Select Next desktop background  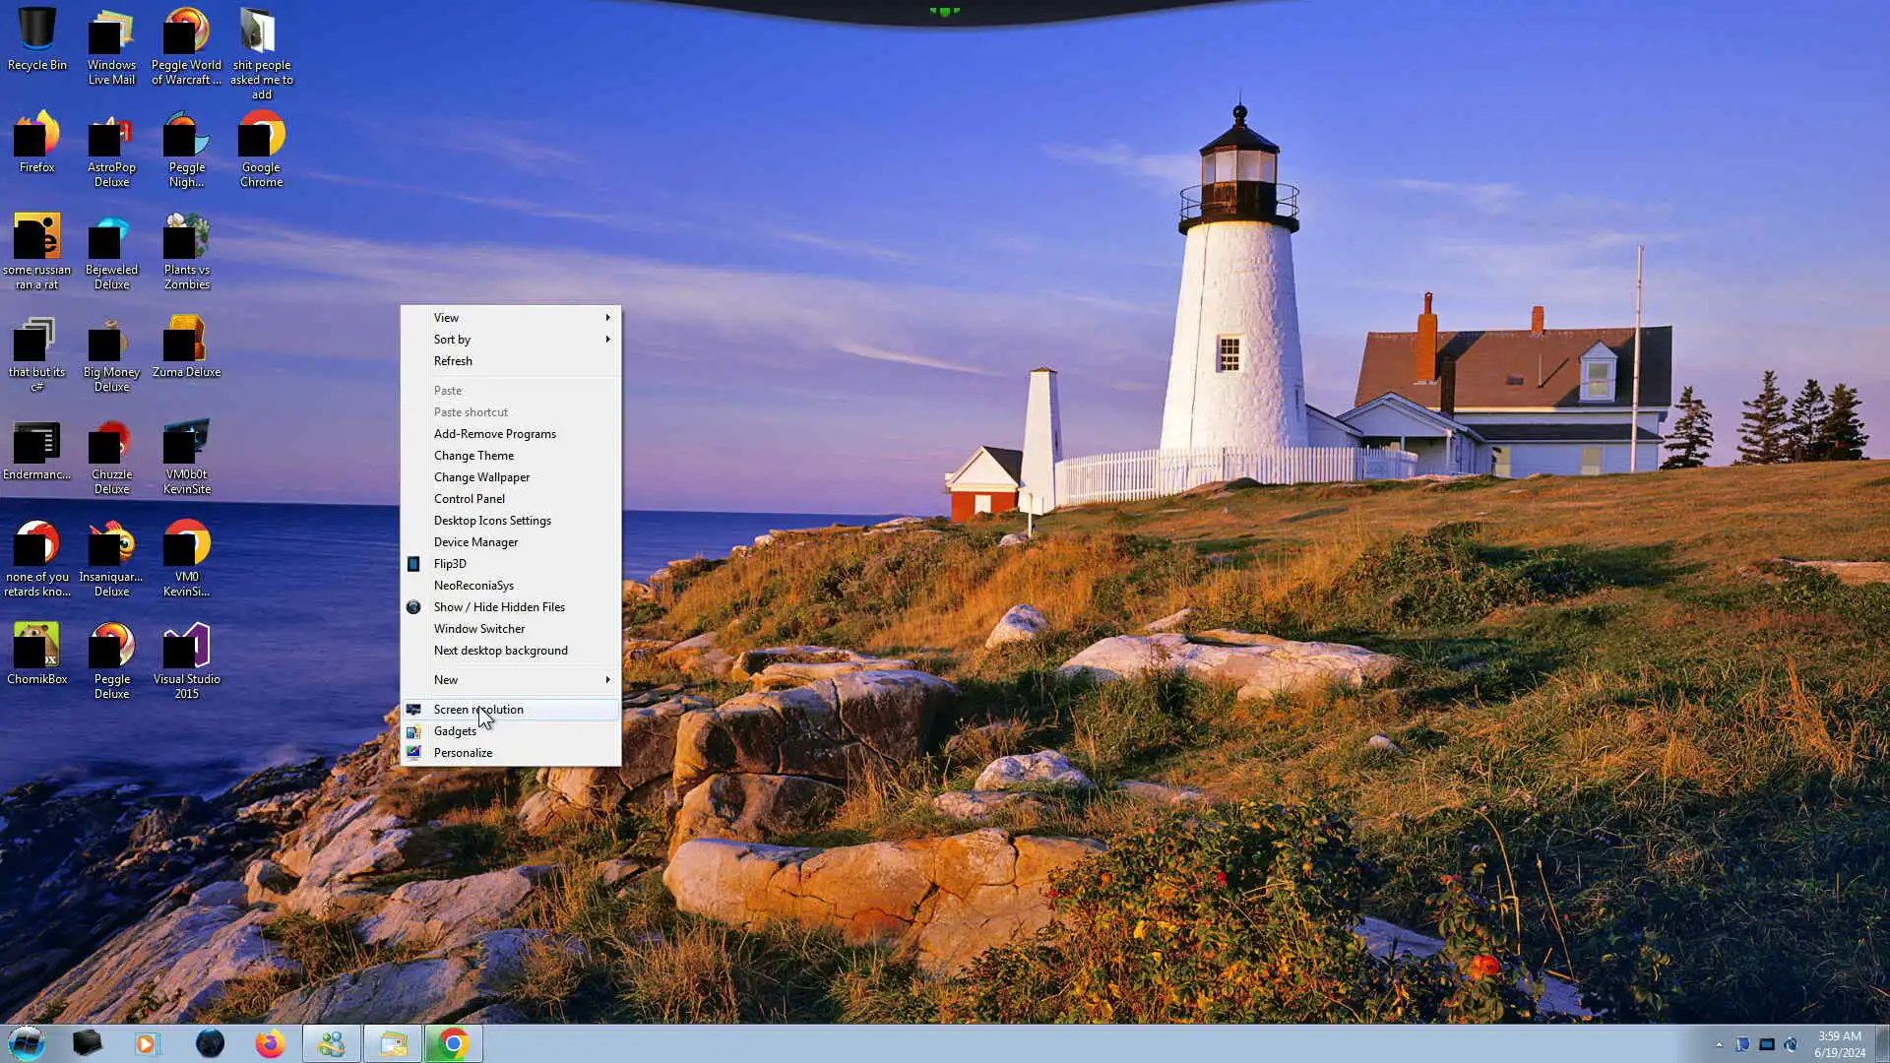[500, 651]
